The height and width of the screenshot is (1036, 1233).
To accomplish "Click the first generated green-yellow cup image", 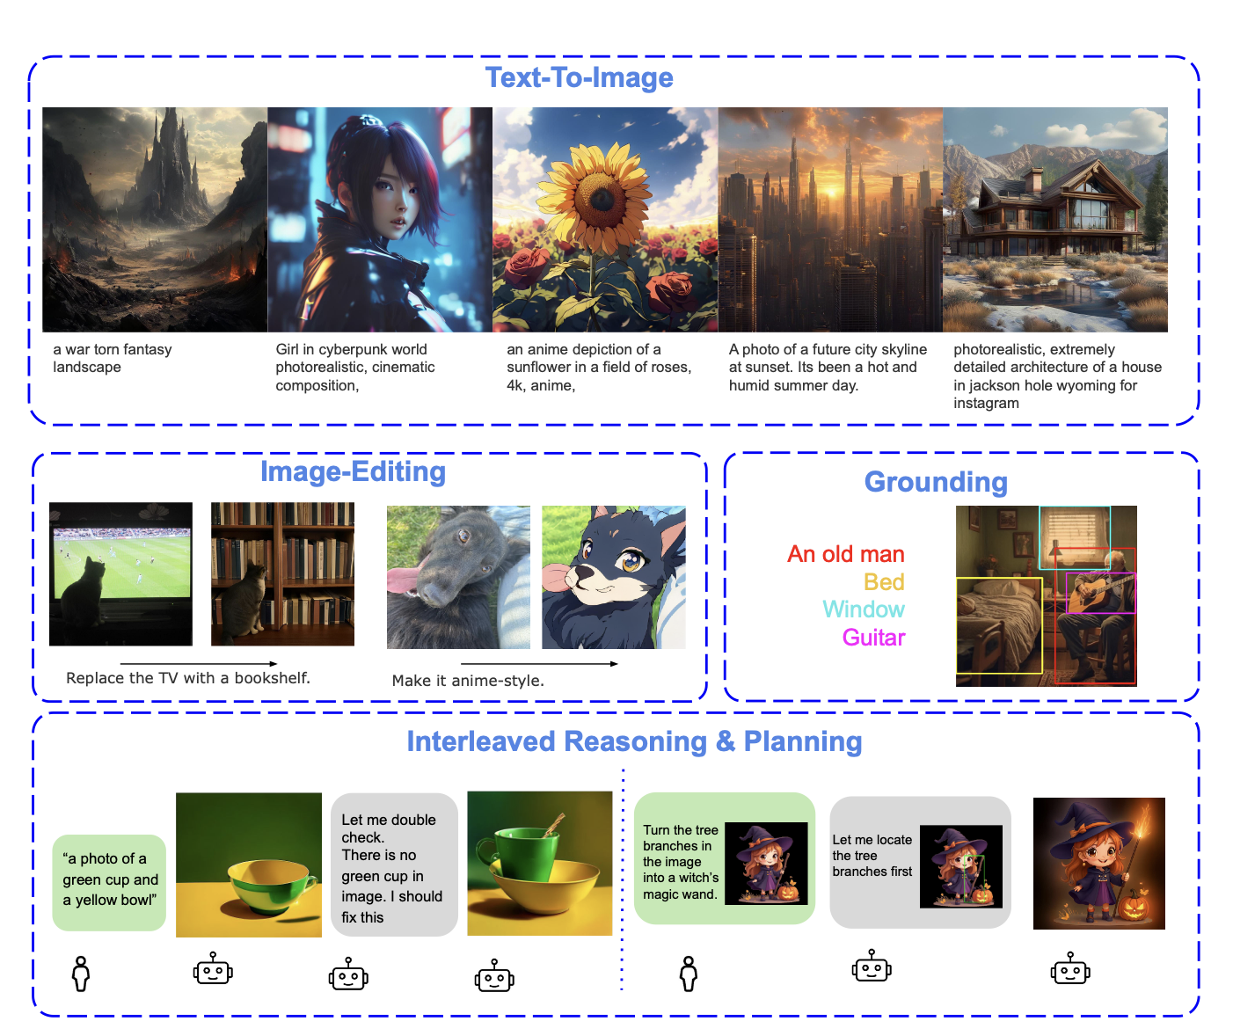I will 249,865.
